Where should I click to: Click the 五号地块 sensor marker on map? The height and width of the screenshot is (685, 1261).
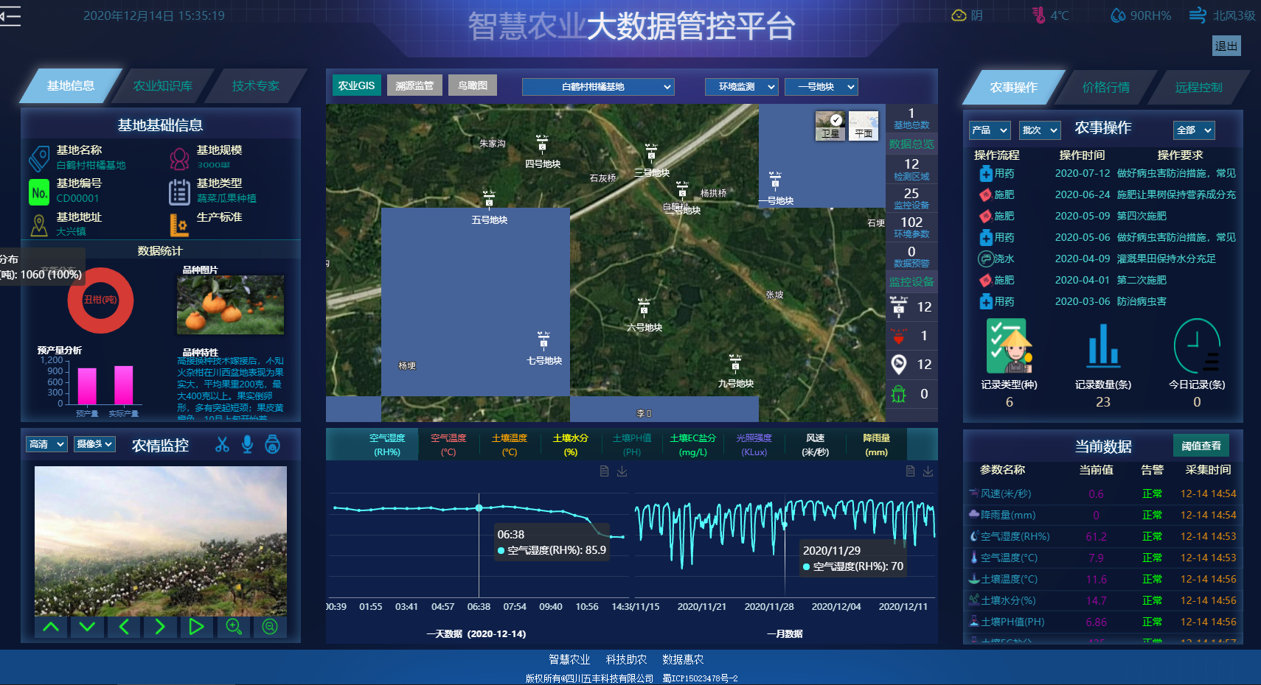pos(489,199)
